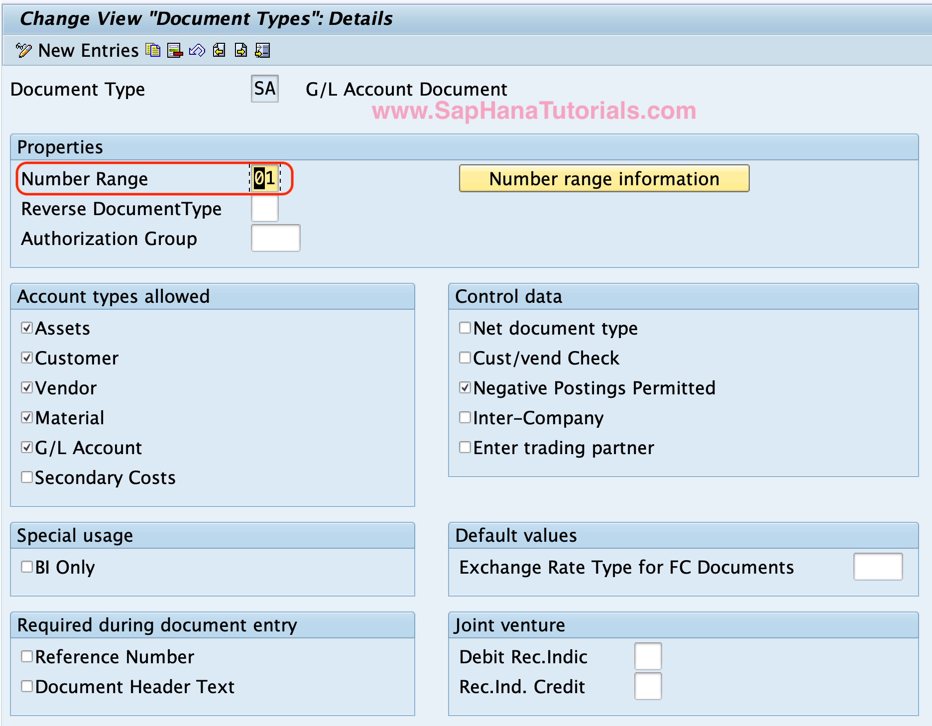Click the Exchange Rate Type for FC Documents field
Image resolution: width=932 pixels, height=726 pixels.
point(878,567)
